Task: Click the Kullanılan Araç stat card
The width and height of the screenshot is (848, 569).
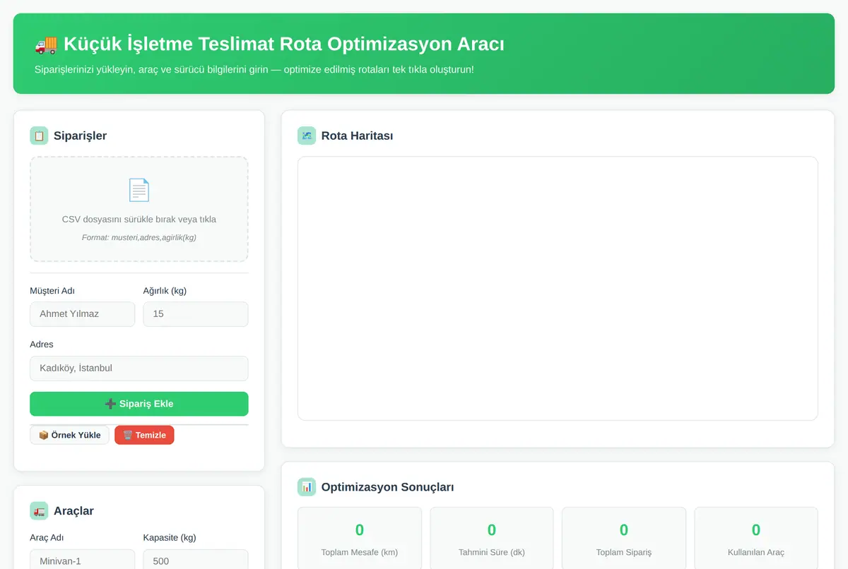Action: click(756, 538)
